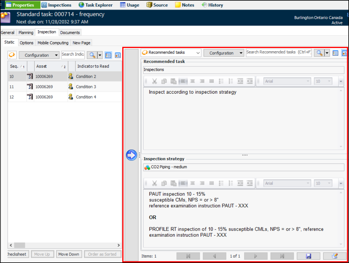The width and height of the screenshot is (349, 263).
Task: Click center align icon in Recommended task toolbar
Action: (192, 81)
